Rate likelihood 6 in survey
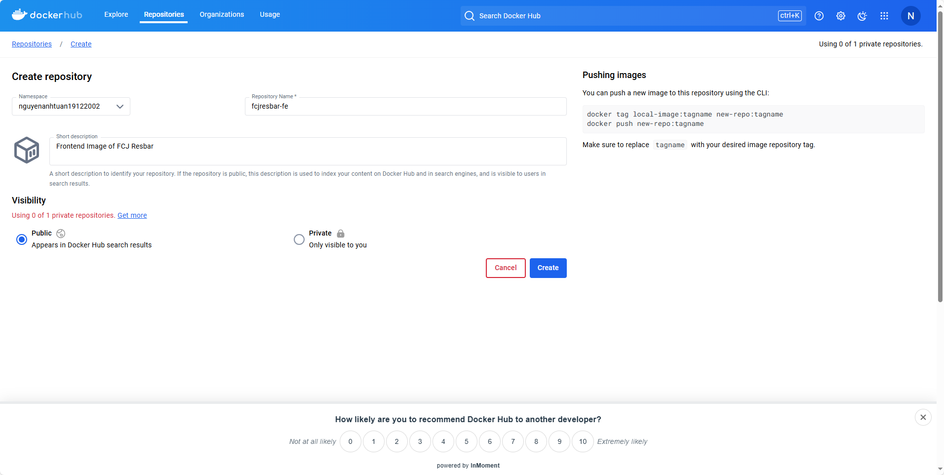Viewport: 944px width, 475px height. click(x=490, y=441)
